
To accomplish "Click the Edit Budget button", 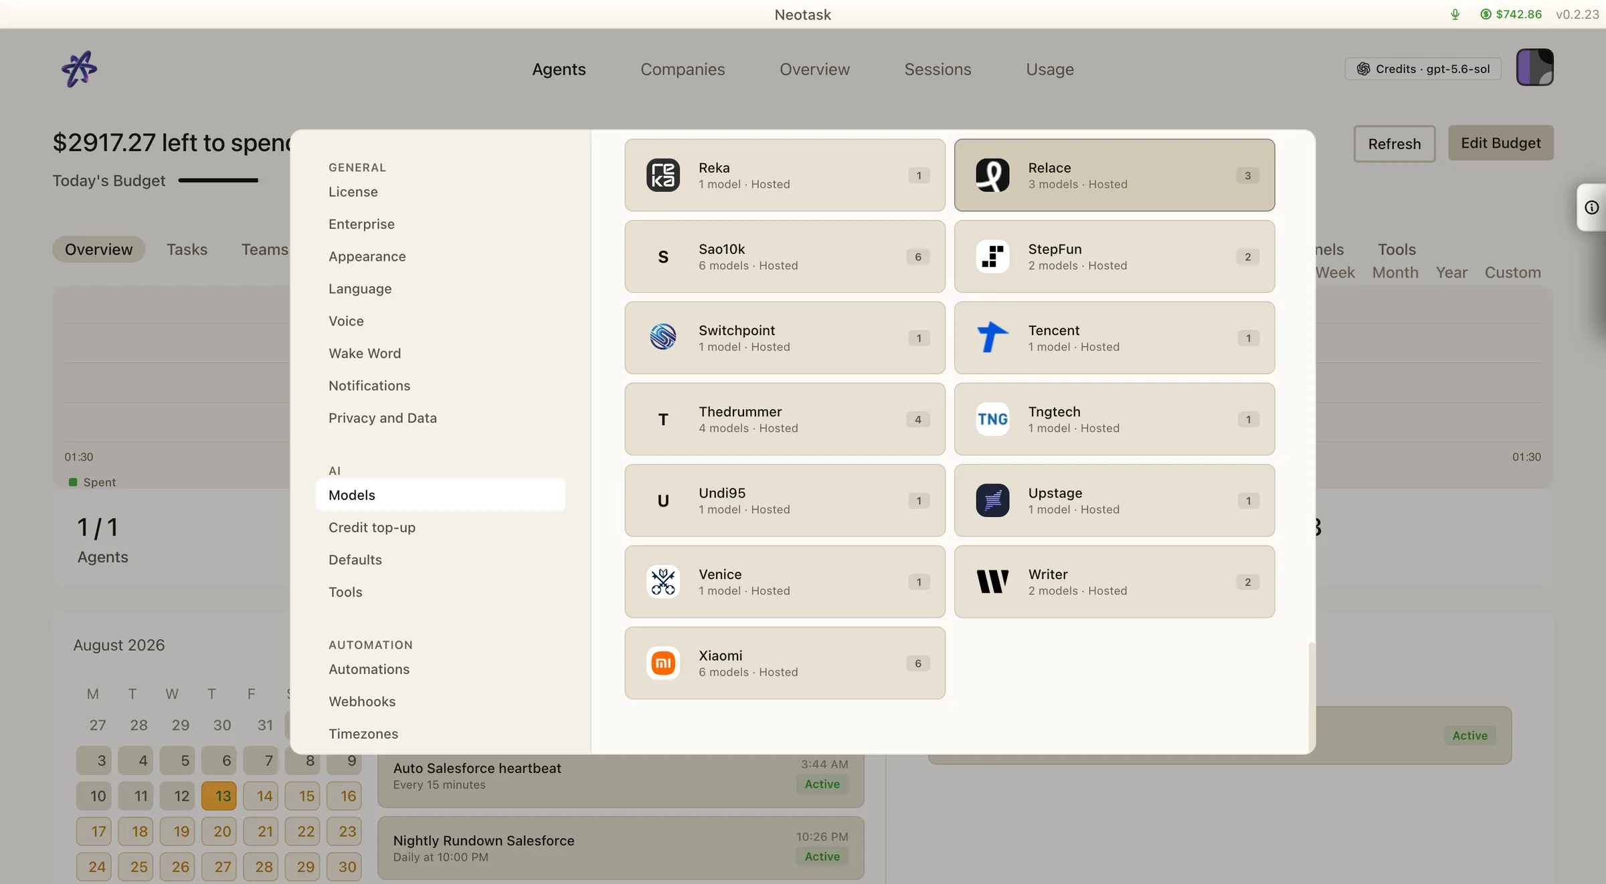I will pyautogui.click(x=1501, y=142).
